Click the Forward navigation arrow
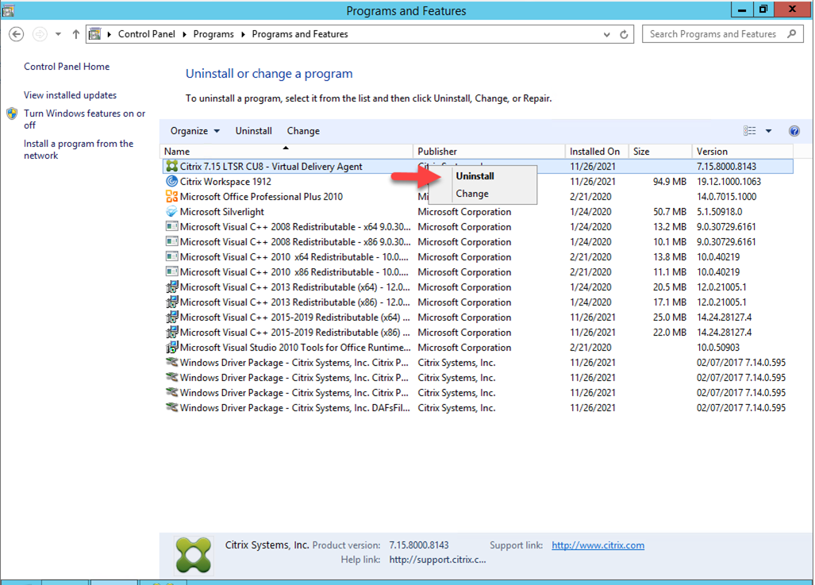815x585 pixels. coord(40,34)
